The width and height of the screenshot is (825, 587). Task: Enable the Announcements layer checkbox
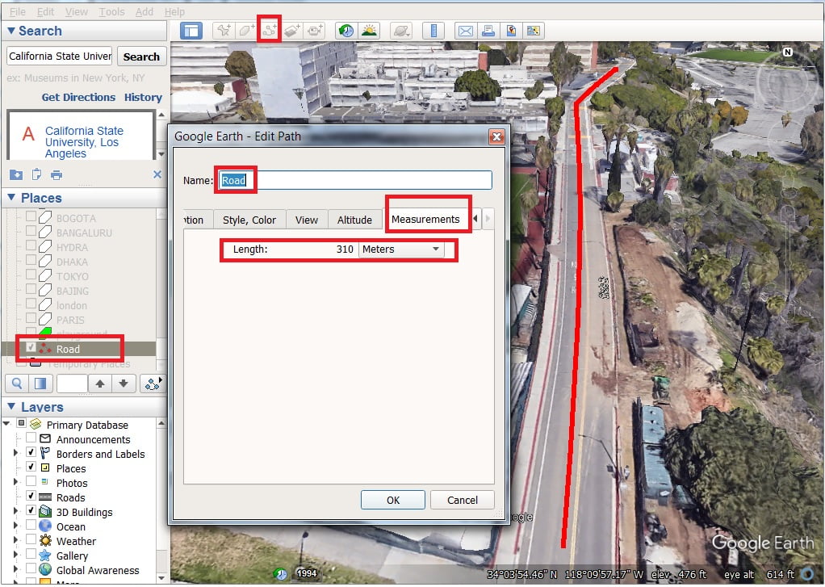pos(31,438)
